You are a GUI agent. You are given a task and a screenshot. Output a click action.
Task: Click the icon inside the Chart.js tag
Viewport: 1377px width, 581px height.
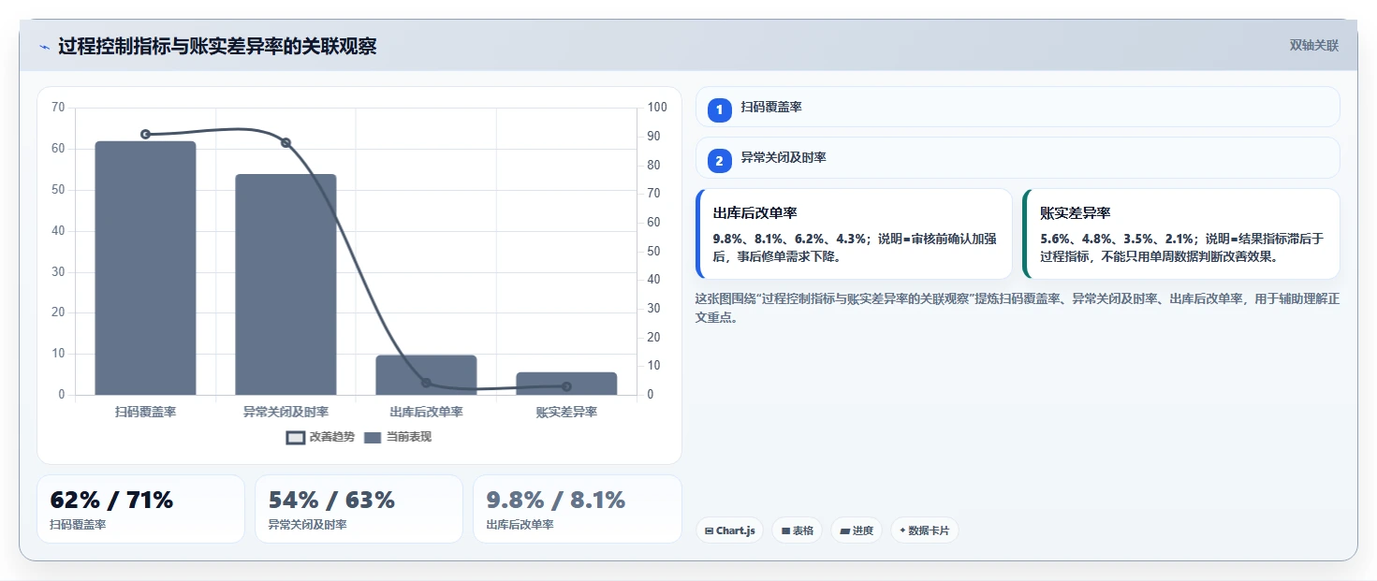tap(710, 530)
